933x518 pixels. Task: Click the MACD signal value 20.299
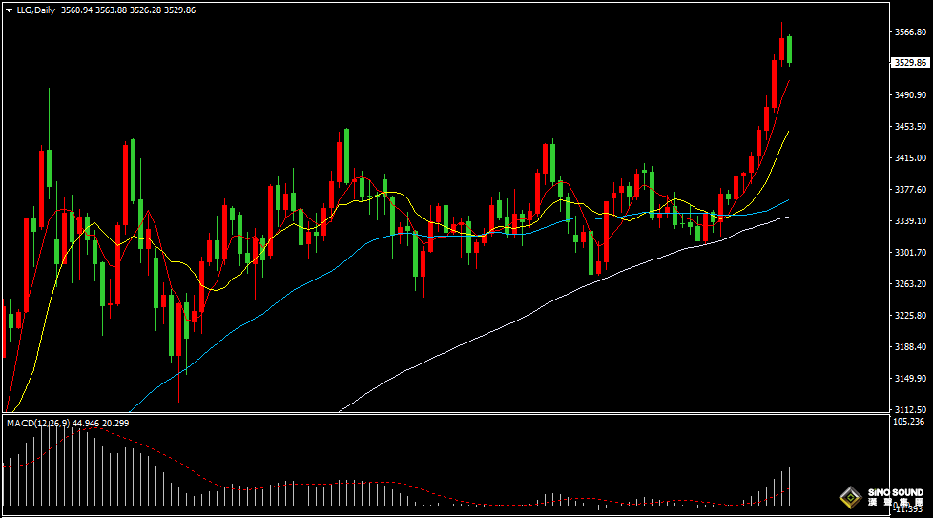(x=115, y=424)
